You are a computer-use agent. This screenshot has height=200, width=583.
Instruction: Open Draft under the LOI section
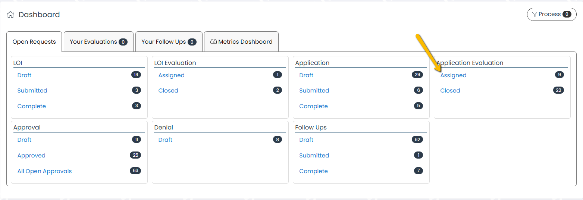[24, 75]
